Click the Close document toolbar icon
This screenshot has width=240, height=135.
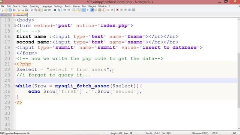pos(18,10)
